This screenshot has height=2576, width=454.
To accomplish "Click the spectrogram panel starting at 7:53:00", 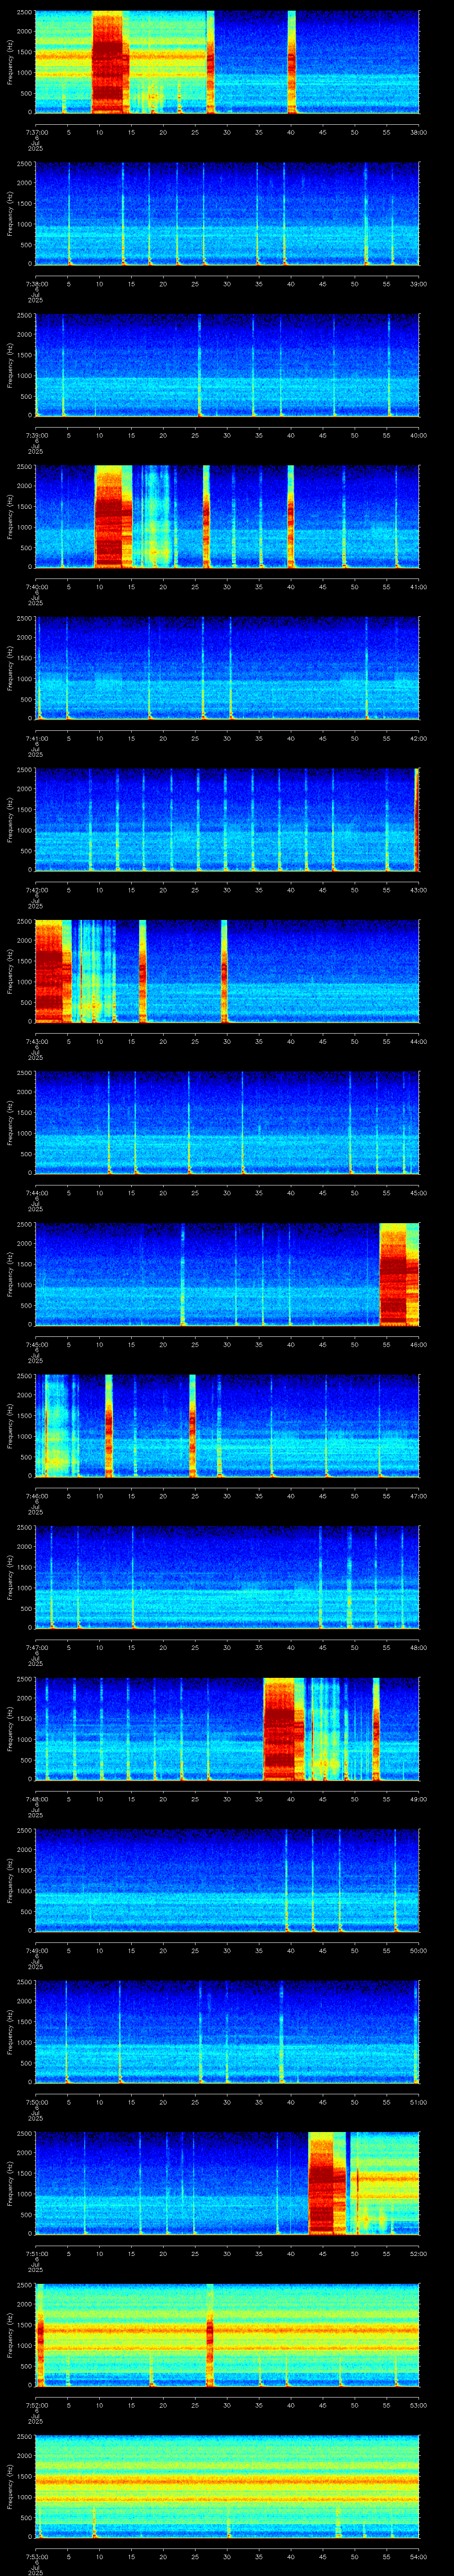I will 227,2486.
